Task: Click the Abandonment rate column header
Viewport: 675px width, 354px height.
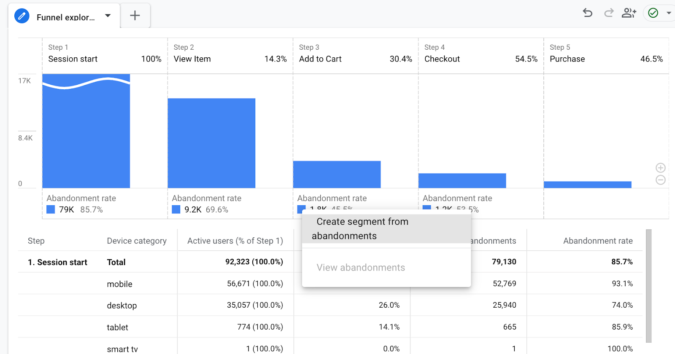Action: click(597, 241)
